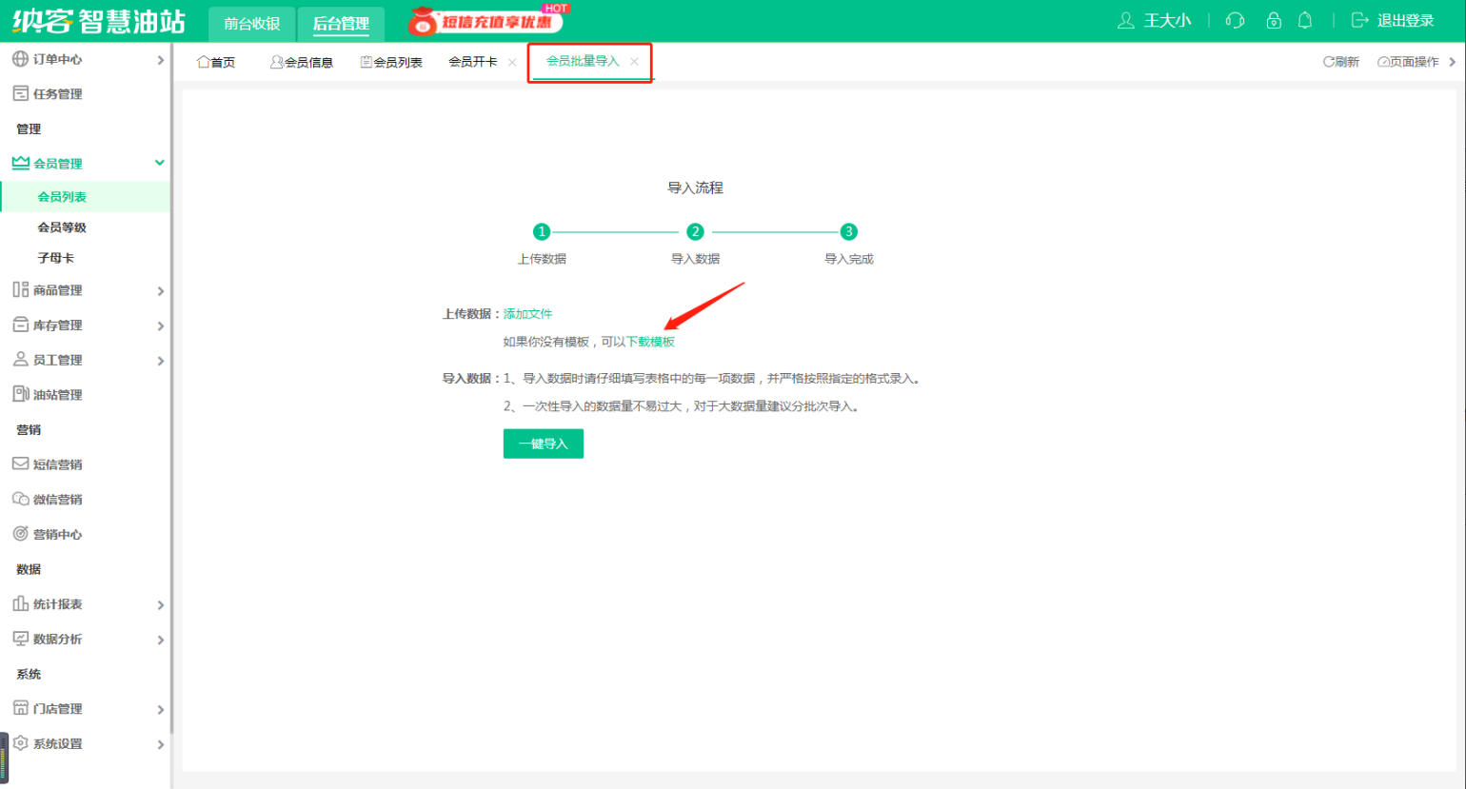Viewport: 1466px width, 789px height.
Task: Select 会员等级 in the sidebar
Action: click(62, 227)
